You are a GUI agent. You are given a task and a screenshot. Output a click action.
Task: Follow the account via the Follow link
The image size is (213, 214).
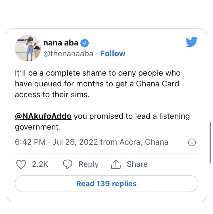113,54
